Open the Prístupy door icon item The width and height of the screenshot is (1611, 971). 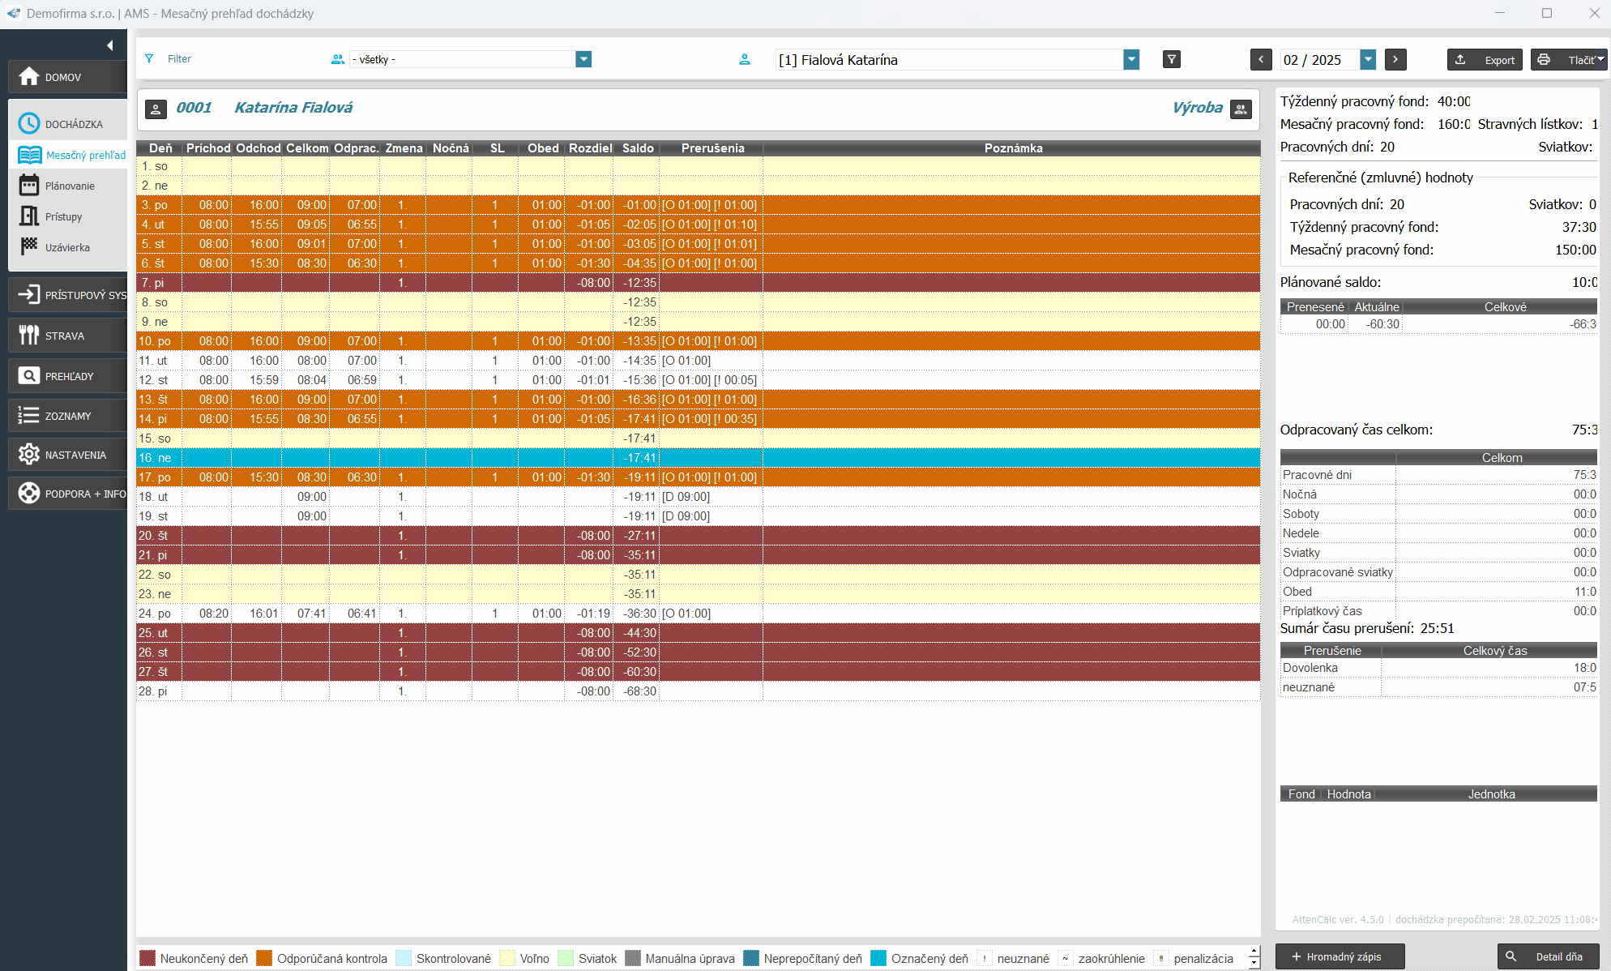[29, 216]
